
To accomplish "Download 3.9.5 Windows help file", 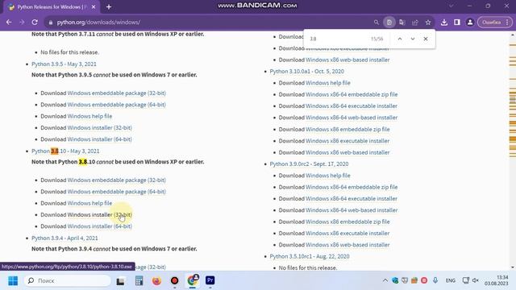I will (x=89, y=116).
